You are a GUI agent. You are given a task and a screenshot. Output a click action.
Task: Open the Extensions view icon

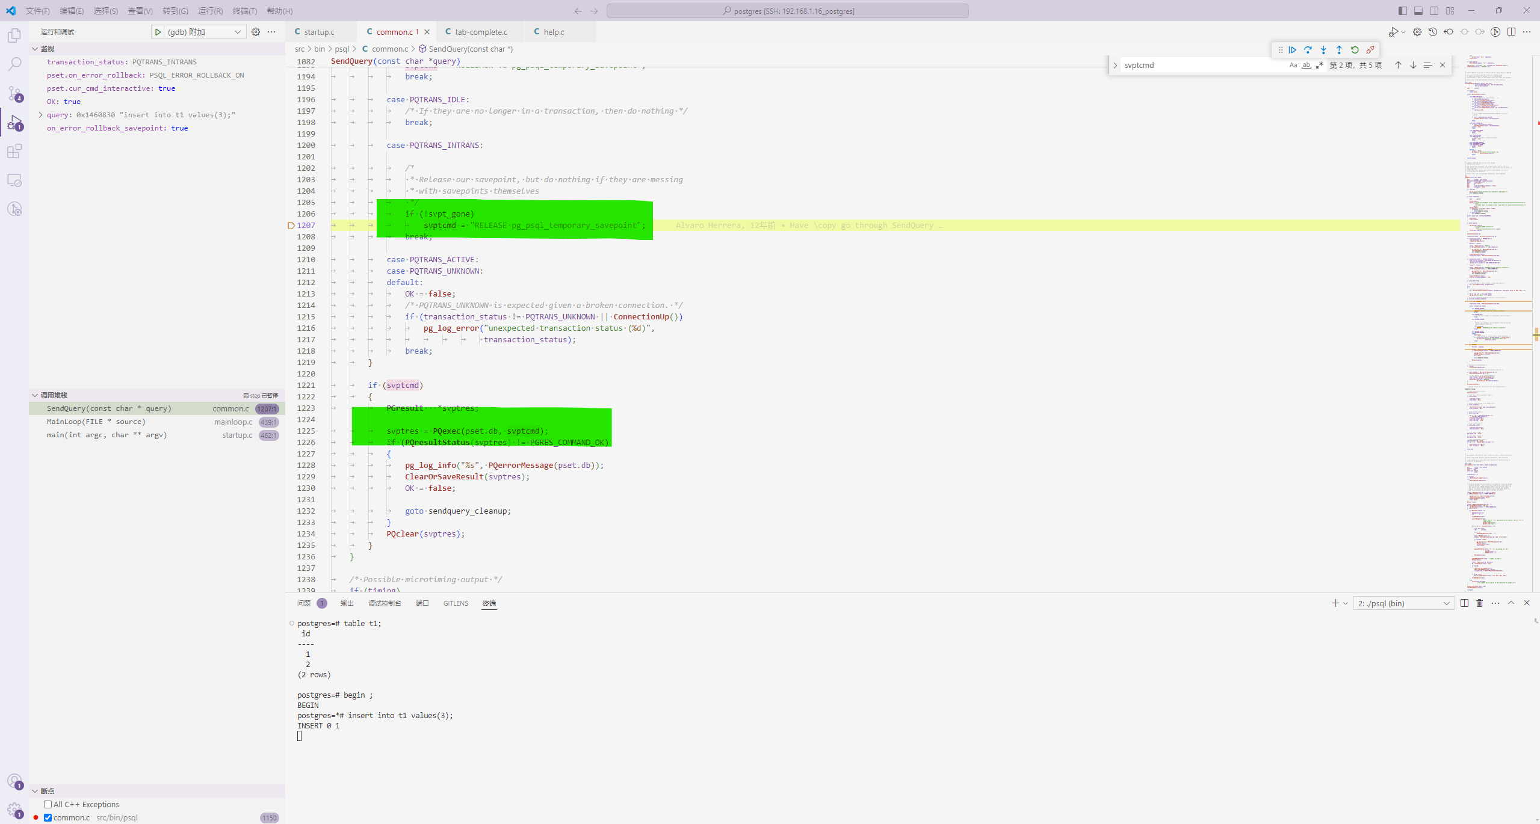click(14, 151)
